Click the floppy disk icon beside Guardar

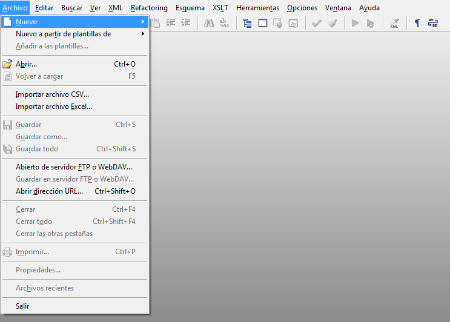(x=7, y=125)
